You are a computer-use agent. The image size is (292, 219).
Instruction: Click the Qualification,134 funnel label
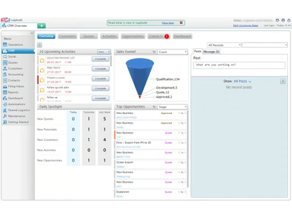[168, 79]
